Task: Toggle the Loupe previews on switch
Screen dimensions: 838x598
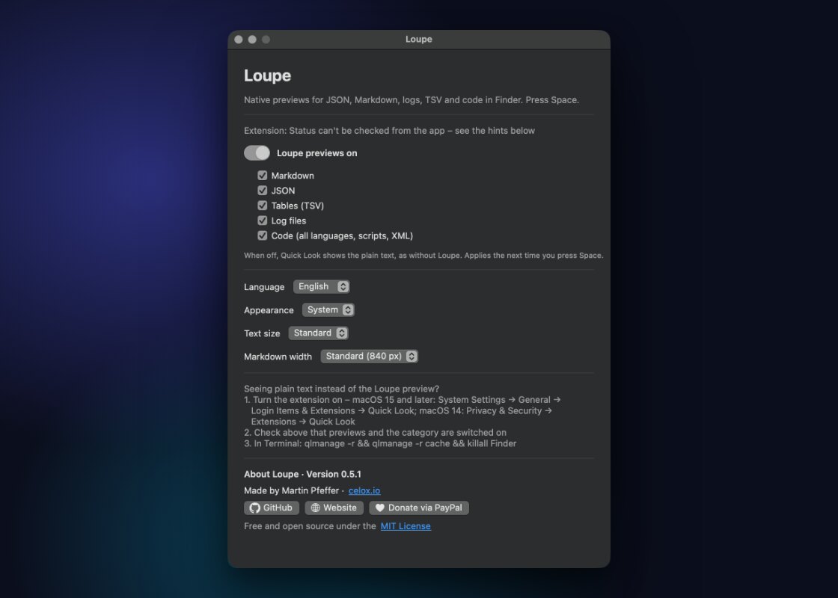Action: [x=257, y=153]
